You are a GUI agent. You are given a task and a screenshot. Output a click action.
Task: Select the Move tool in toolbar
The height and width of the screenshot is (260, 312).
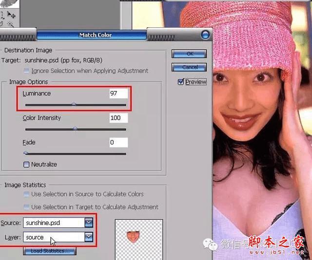(11, 15)
